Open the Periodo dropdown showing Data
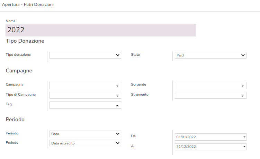The height and width of the screenshot is (159, 260). point(85,134)
